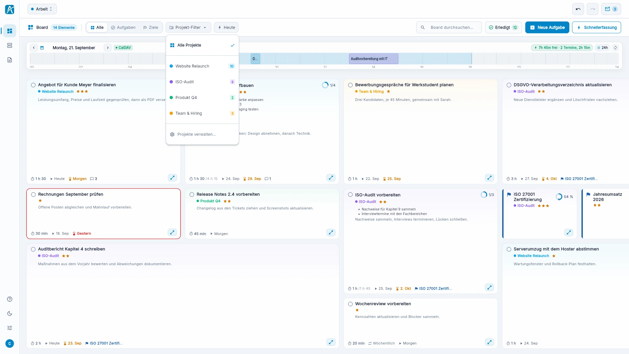Open the calendar date picker icon
The width and height of the screenshot is (629, 354).
[42, 48]
